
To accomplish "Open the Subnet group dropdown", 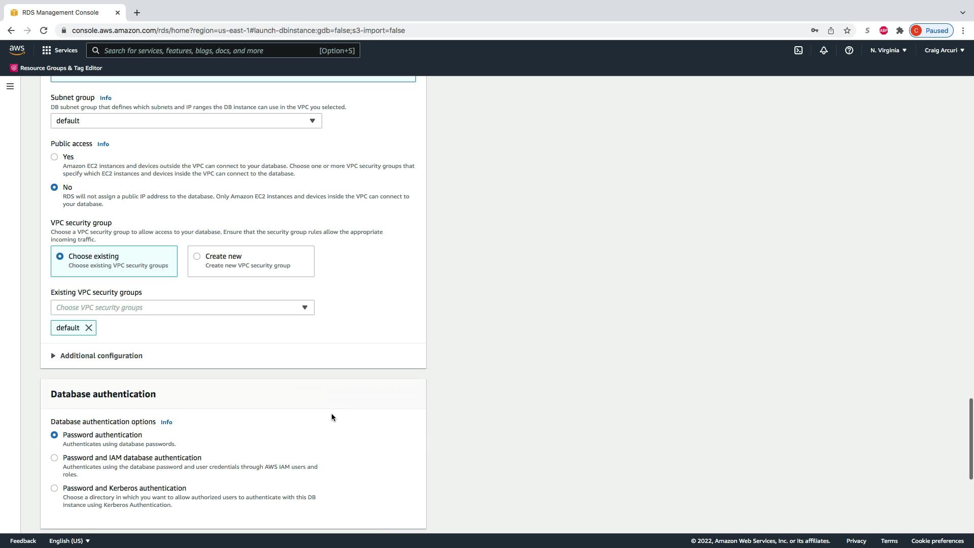I will click(186, 121).
